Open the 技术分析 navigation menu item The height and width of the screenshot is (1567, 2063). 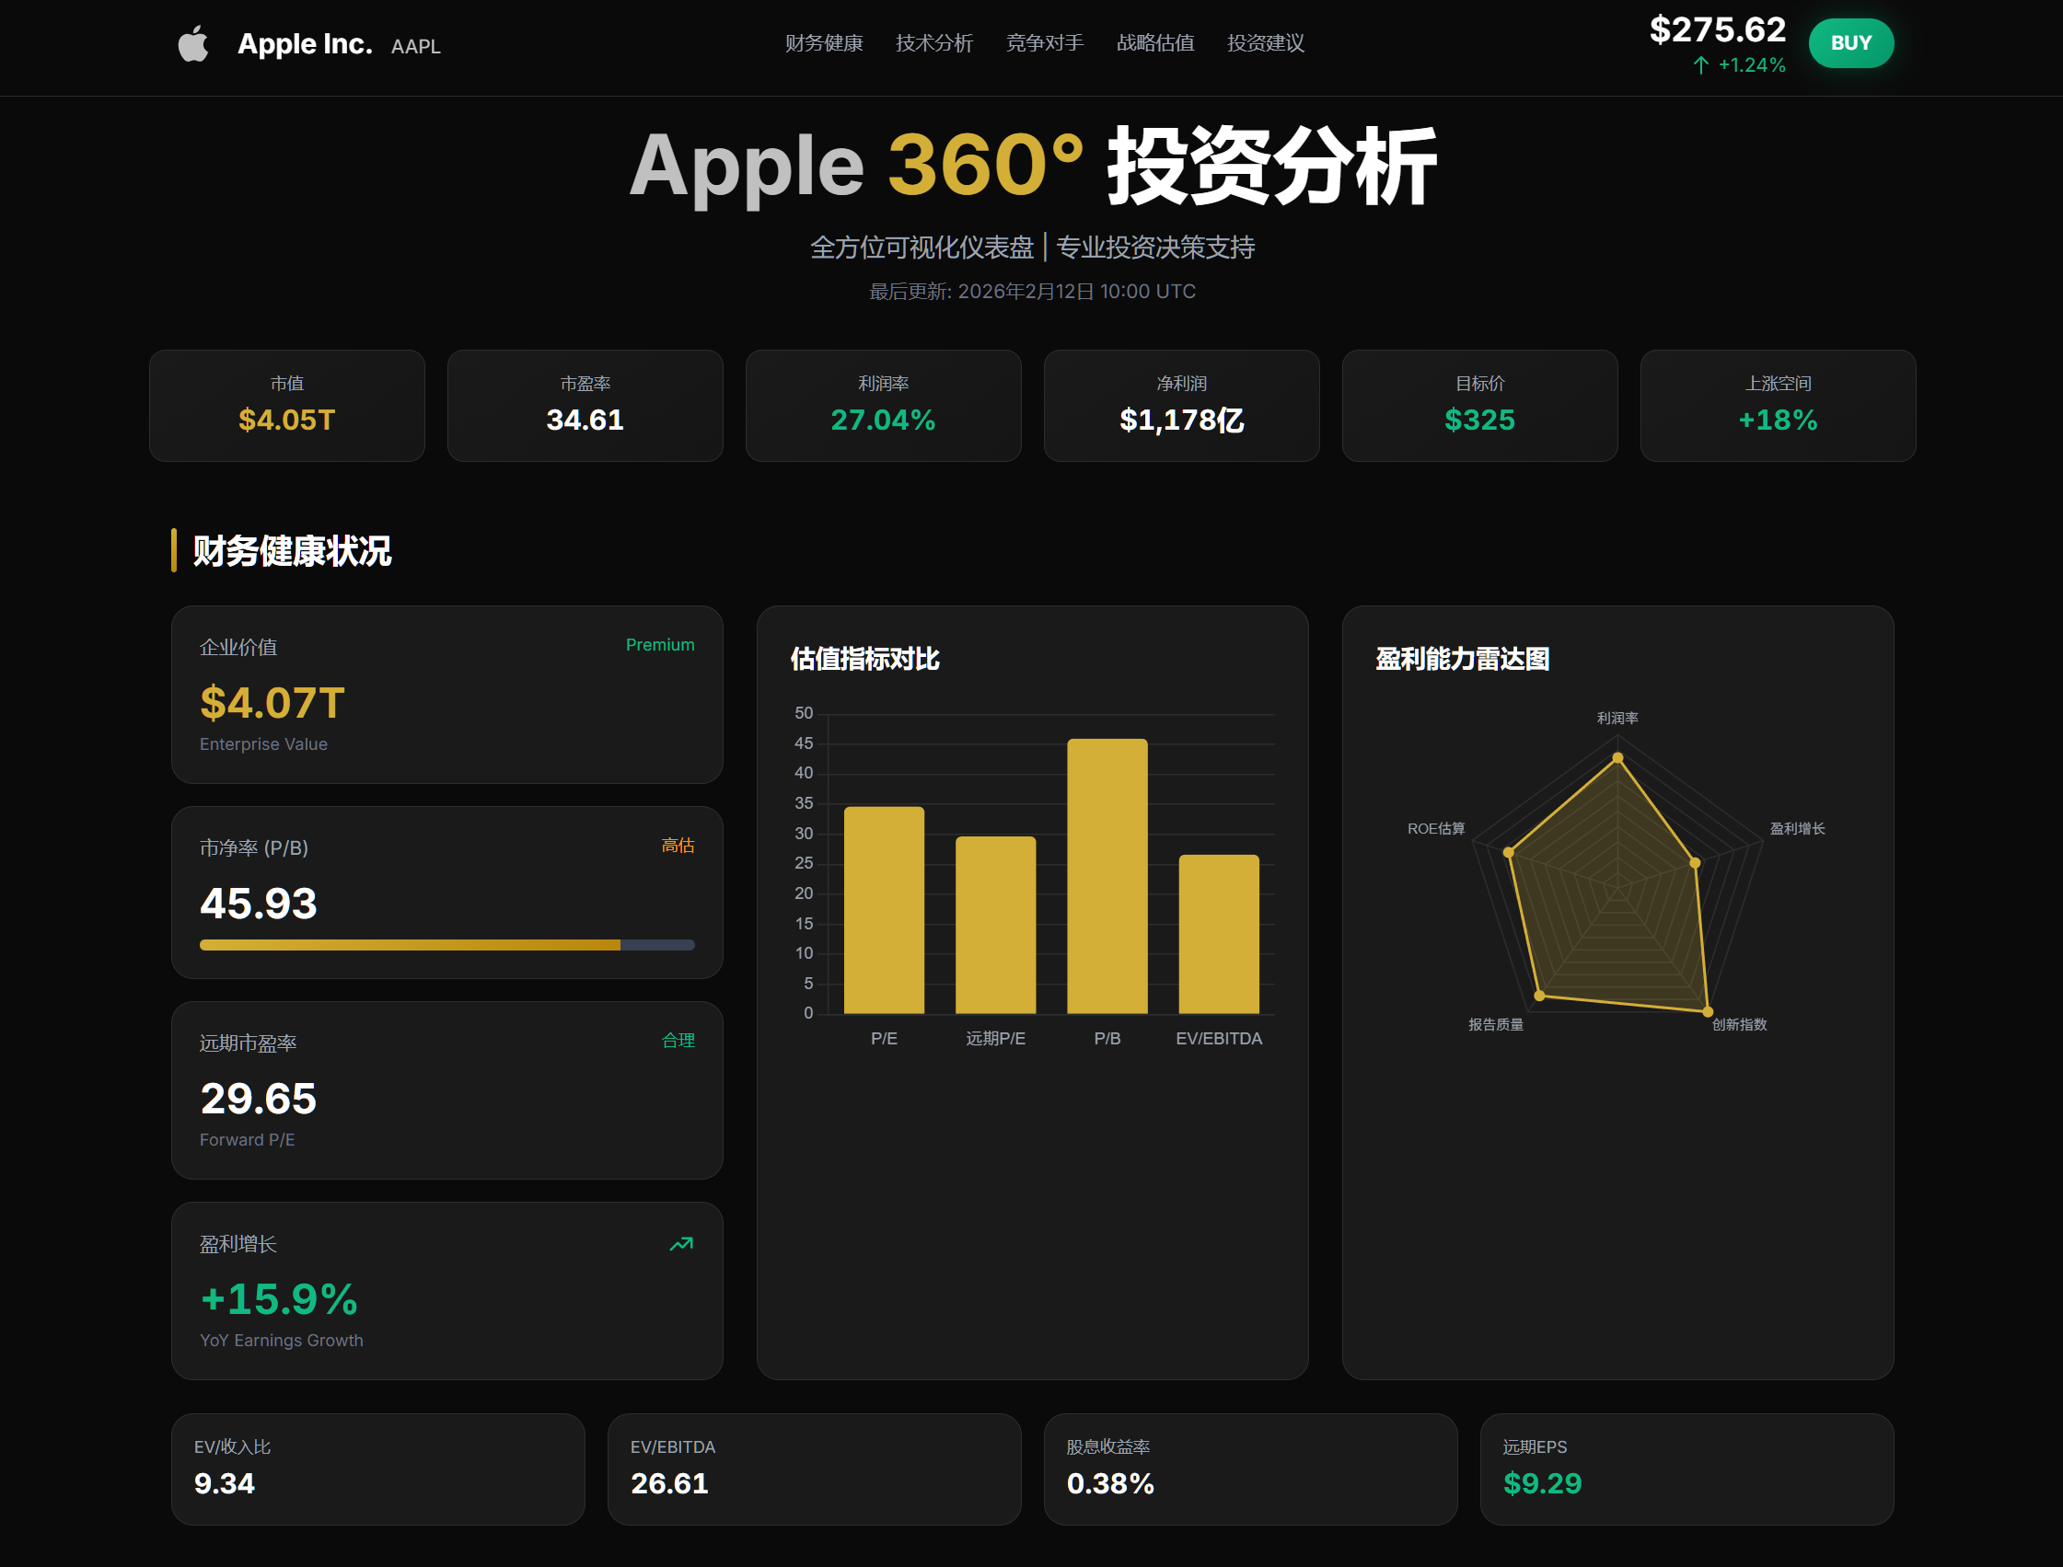(x=934, y=43)
